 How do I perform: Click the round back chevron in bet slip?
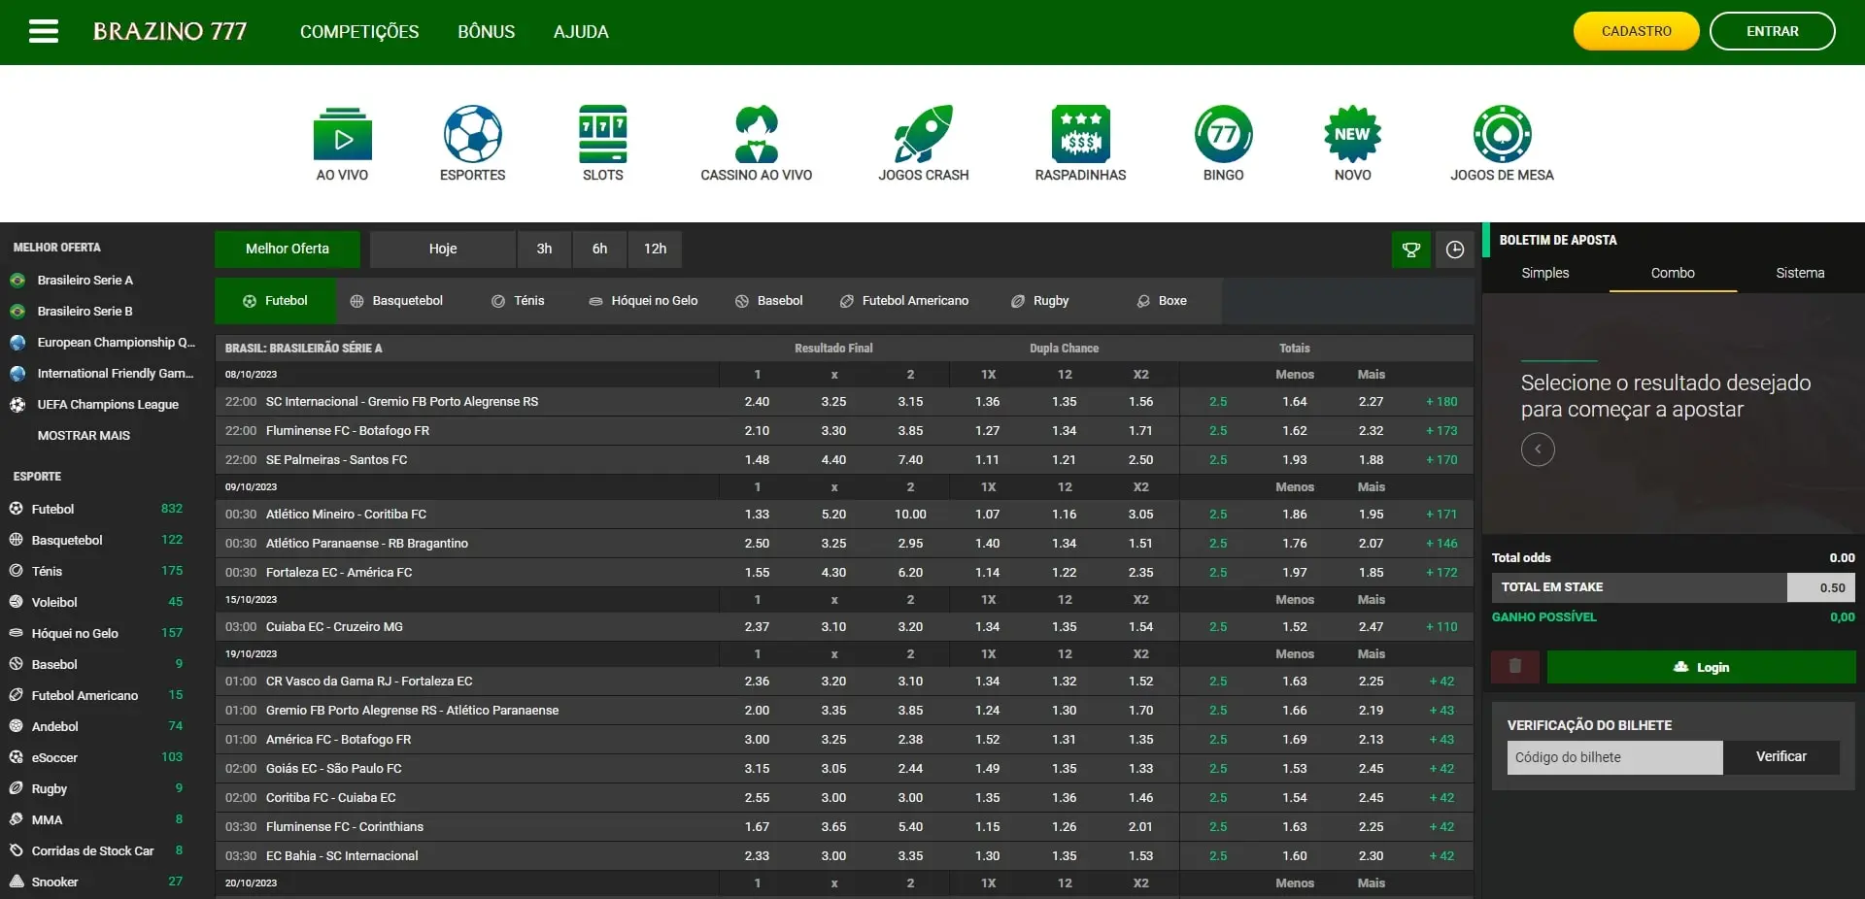(1538, 449)
